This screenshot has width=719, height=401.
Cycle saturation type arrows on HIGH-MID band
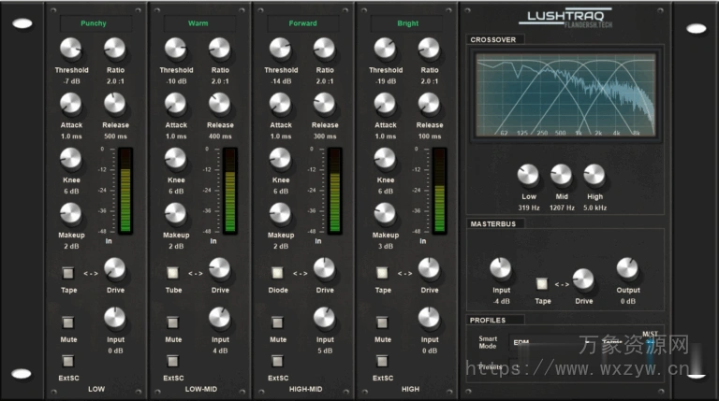[x=300, y=273]
